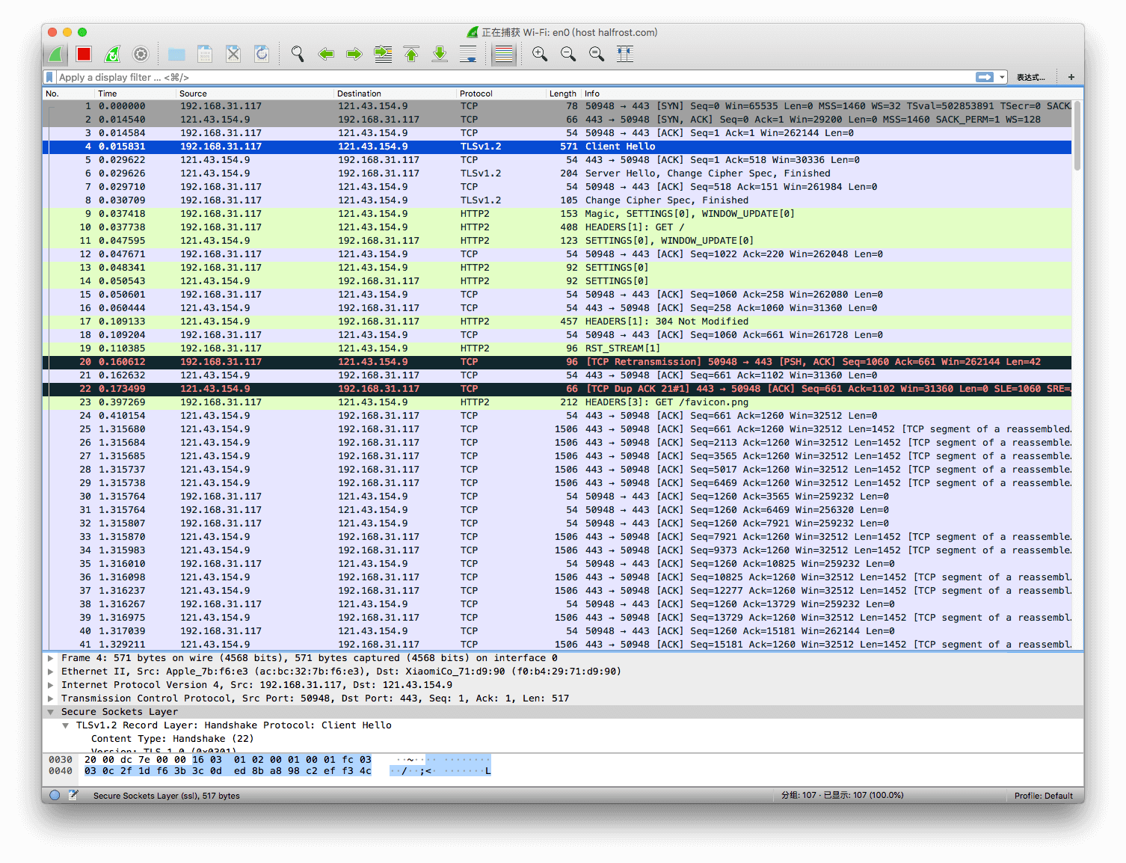Select packet 10 HEADERS[1]: GET / row

[557, 227]
